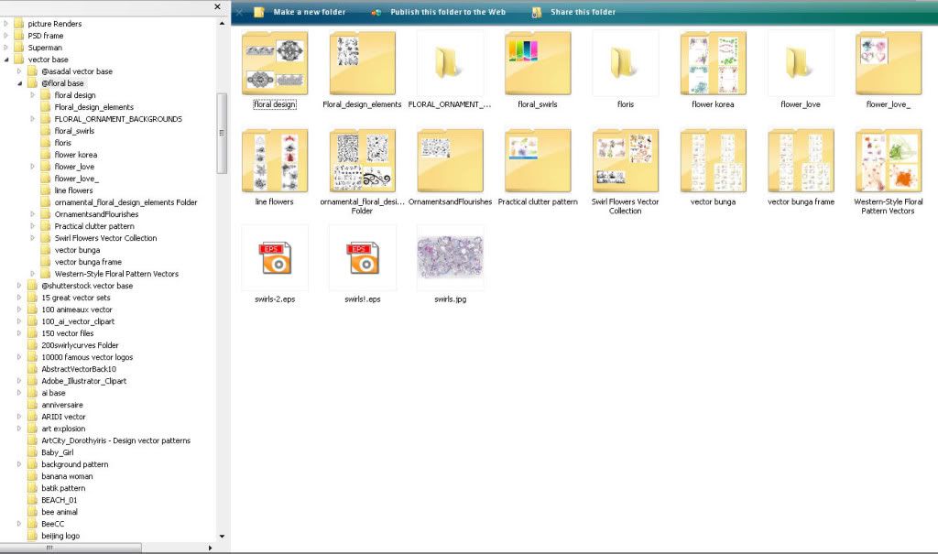Click the Publish this folder to the Web icon
The width and height of the screenshot is (938, 554).
click(376, 12)
